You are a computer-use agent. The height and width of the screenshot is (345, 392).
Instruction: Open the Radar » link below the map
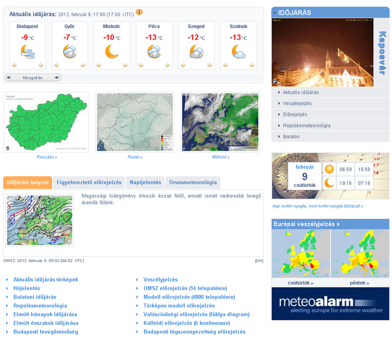coord(135,157)
